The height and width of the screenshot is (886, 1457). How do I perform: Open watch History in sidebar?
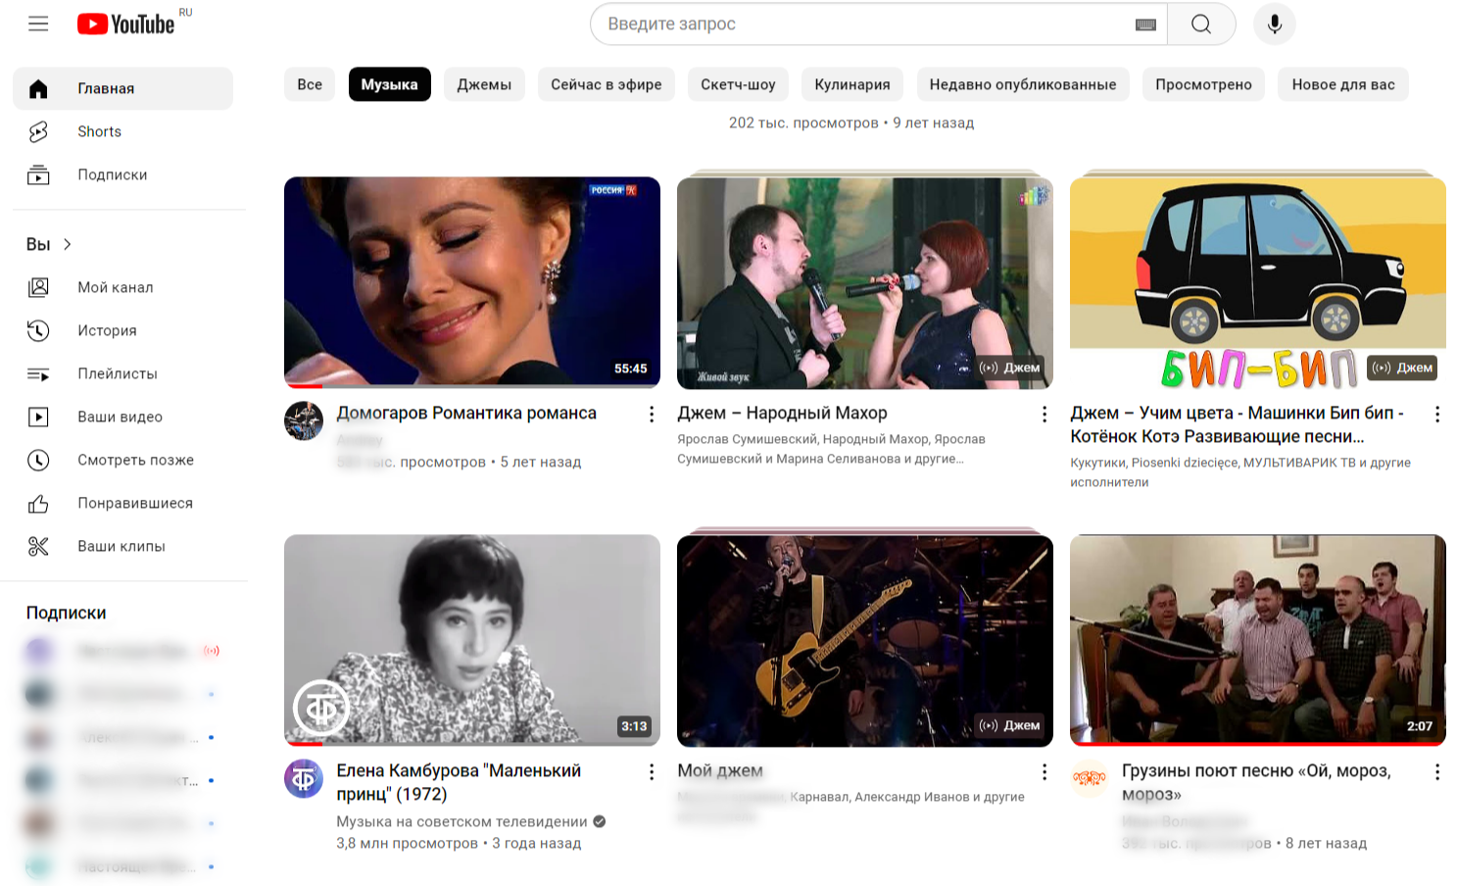[x=107, y=330]
